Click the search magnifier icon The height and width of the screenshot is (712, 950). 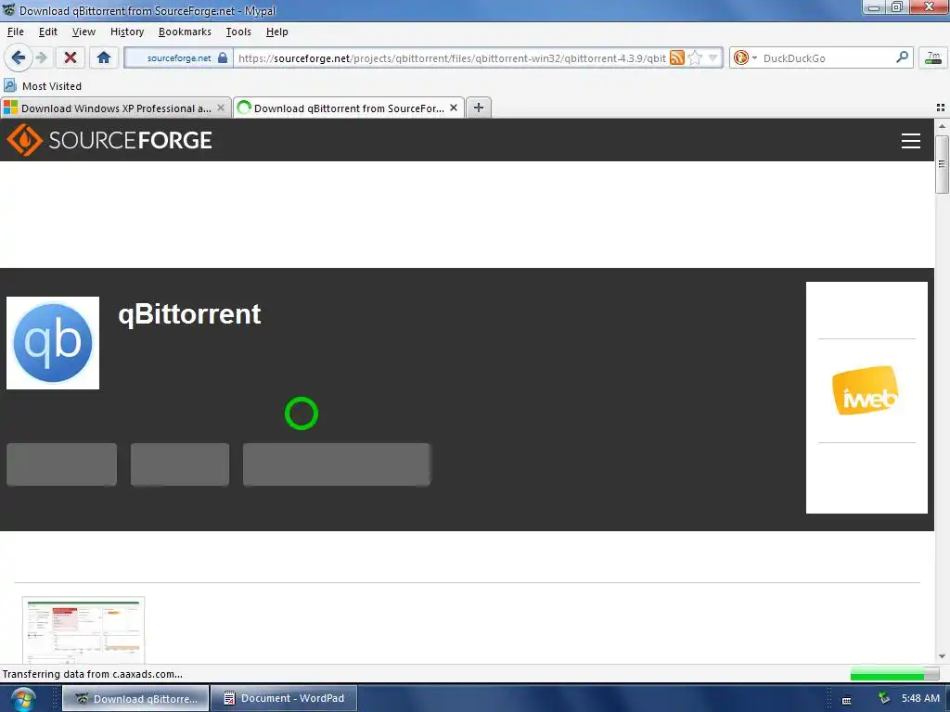point(902,57)
